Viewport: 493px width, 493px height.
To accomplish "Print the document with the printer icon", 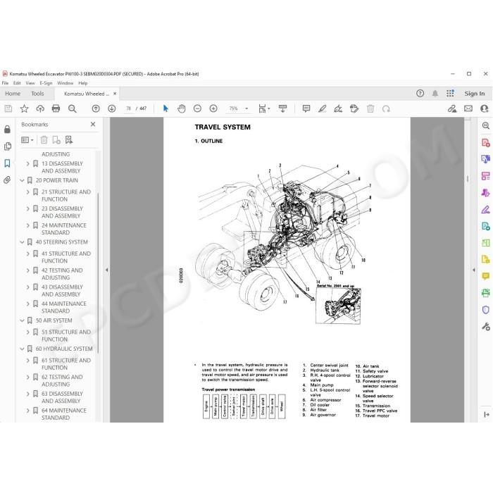I will [x=56, y=108].
